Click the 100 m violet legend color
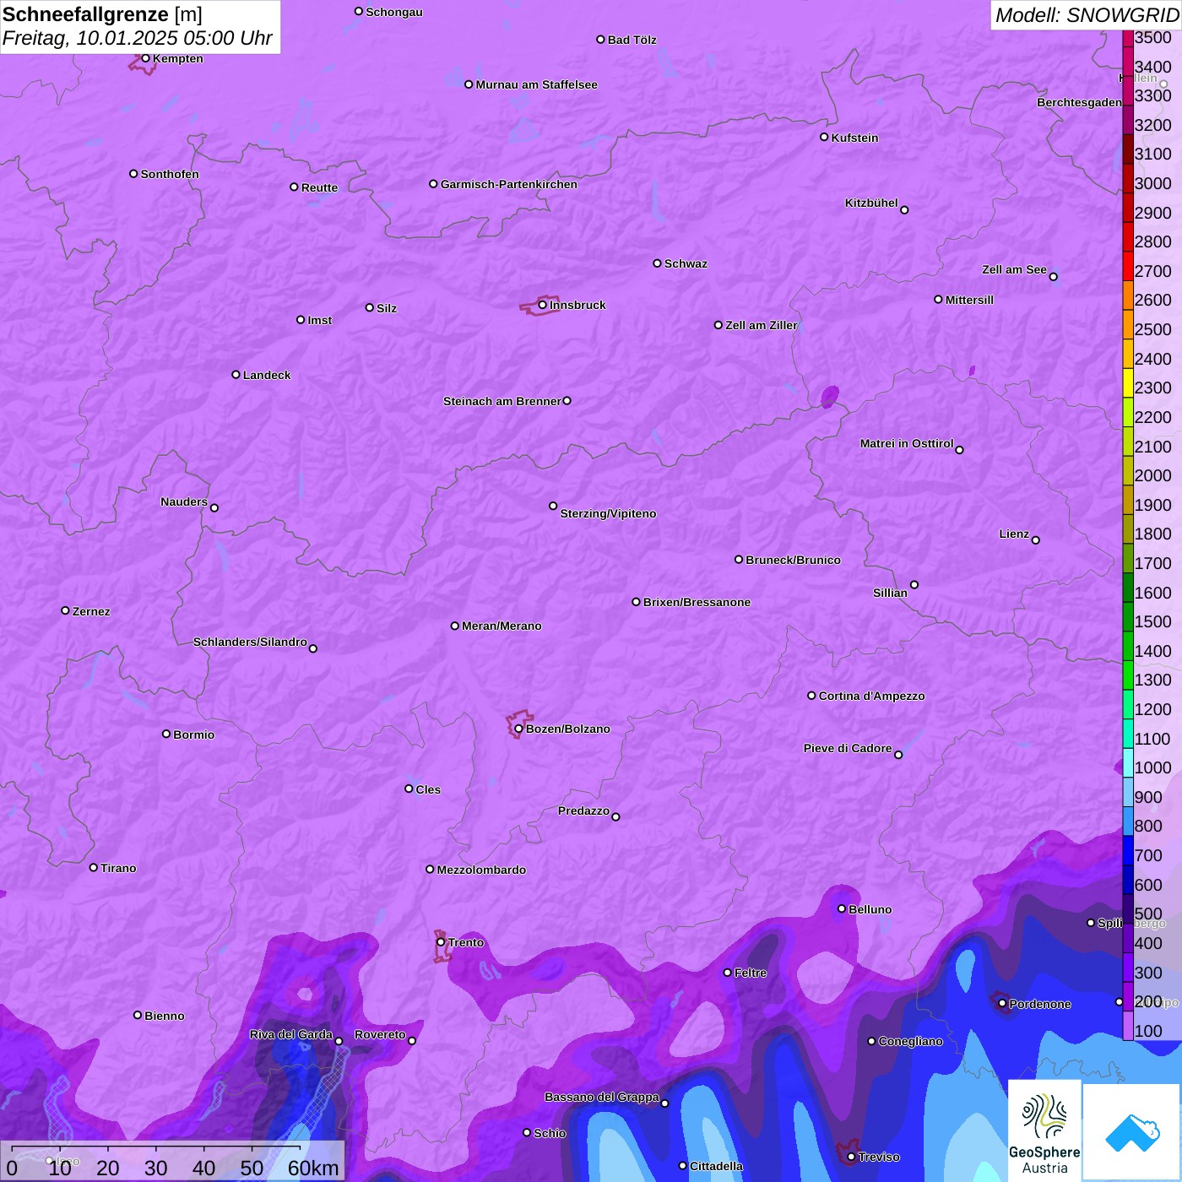This screenshot has height=1182, width=1182. pyautogui.click(x=1128, y=1026)
